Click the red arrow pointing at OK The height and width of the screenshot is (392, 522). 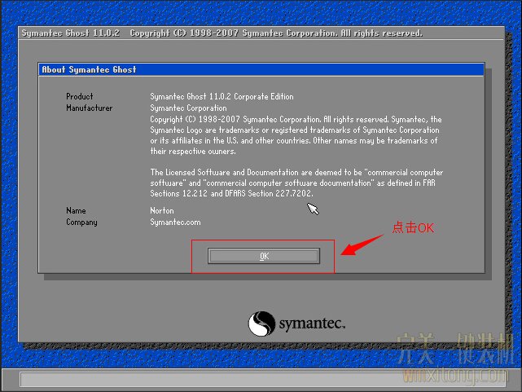point(362,243)
